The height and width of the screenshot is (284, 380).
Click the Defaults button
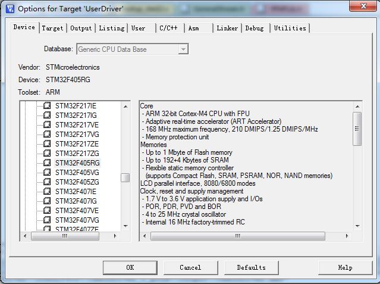[252, 268]
